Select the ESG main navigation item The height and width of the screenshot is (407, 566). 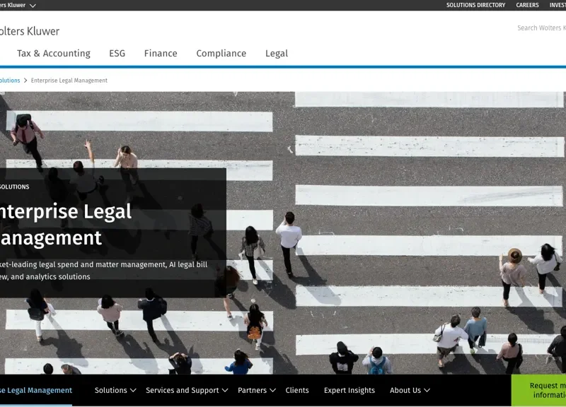[x=117, y=54]
